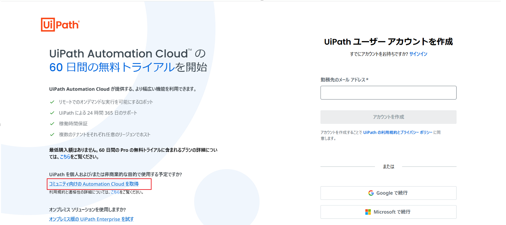Click the UiPath ユーザー アカウントを作成 heading
The height and width of the screenshot is (225, 506).
[388, 42]
